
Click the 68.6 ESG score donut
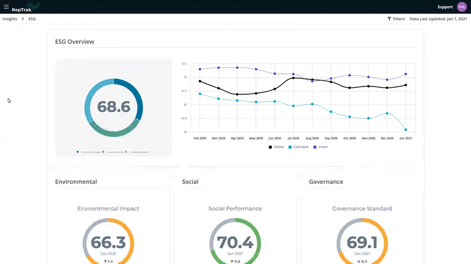(113, 108)
